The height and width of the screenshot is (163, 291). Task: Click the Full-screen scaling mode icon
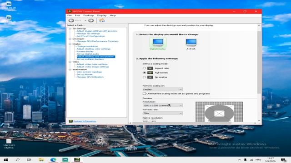click(x=150, y=72)
